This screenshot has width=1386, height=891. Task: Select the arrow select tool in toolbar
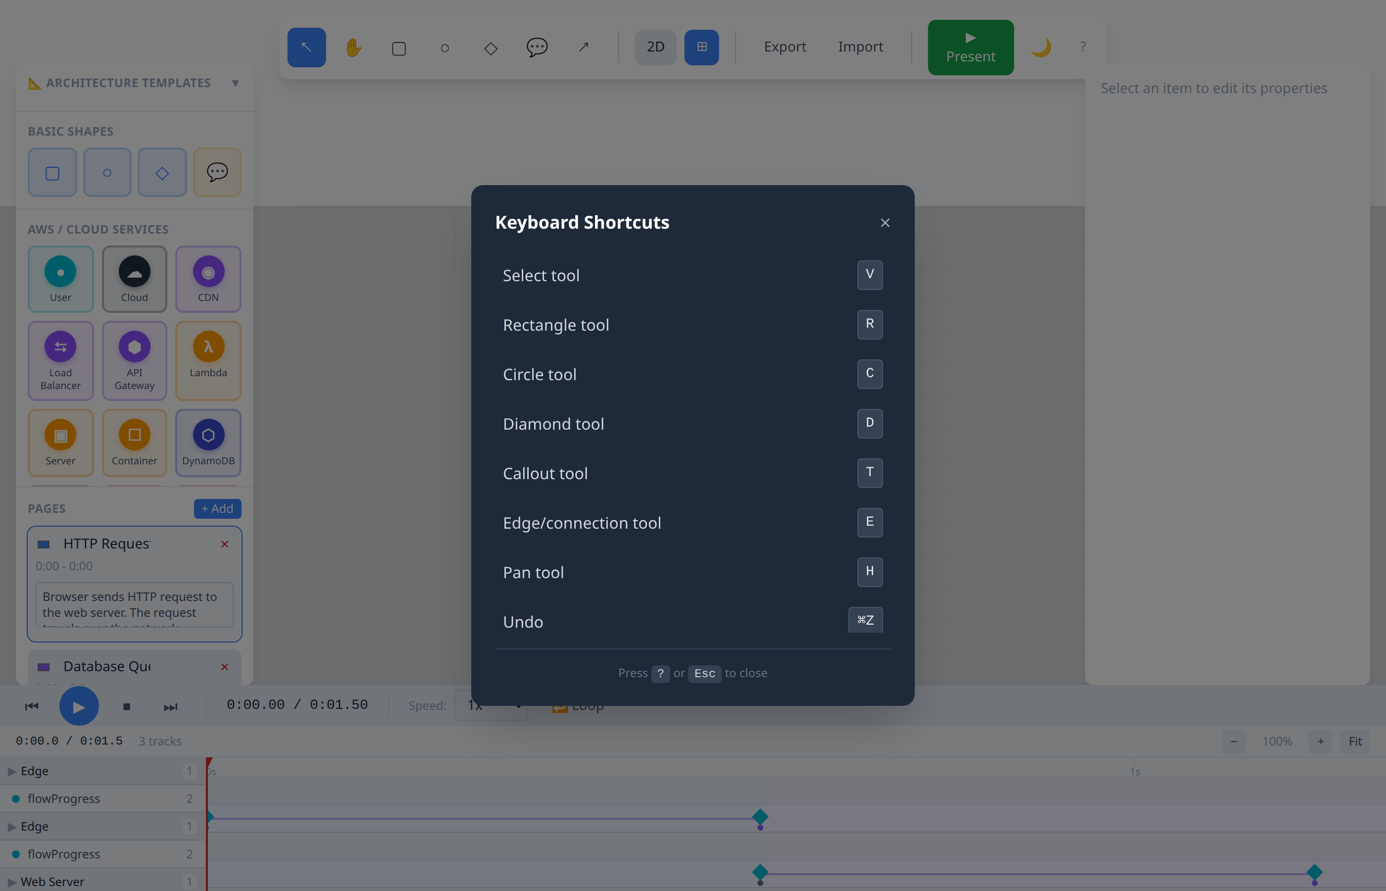coord(306,47)
